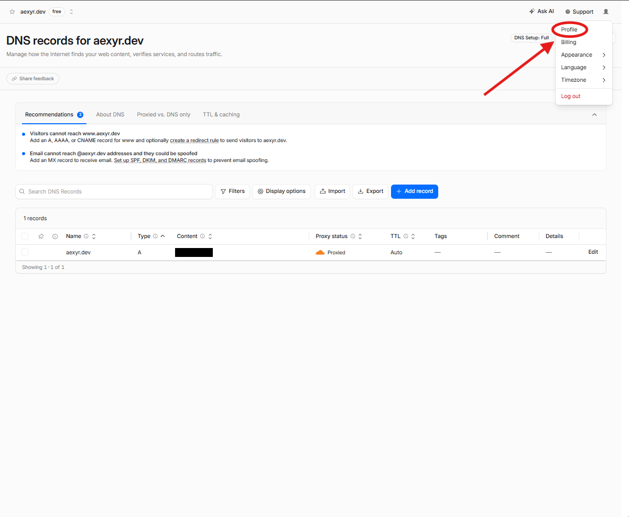Viewport: 629px width, 517px height.
Task: Open the user account avatar icon
Action: tap(606, 12)
